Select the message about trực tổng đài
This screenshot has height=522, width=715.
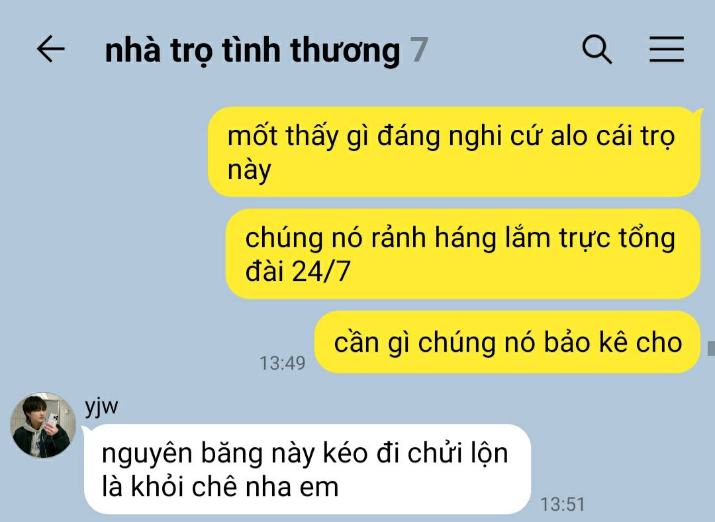click(x=463, y=254)
